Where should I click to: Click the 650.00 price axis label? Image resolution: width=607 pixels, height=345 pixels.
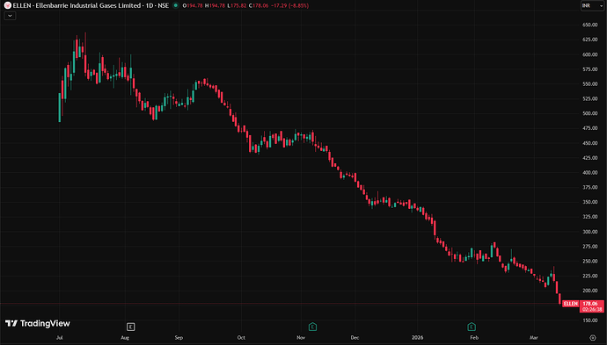[x=590, y=25]
